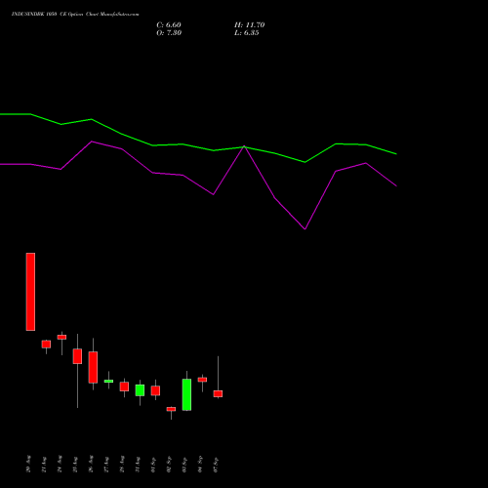Select the red candle for 21 Aug
488x488 pixels.
coord(46,345)
